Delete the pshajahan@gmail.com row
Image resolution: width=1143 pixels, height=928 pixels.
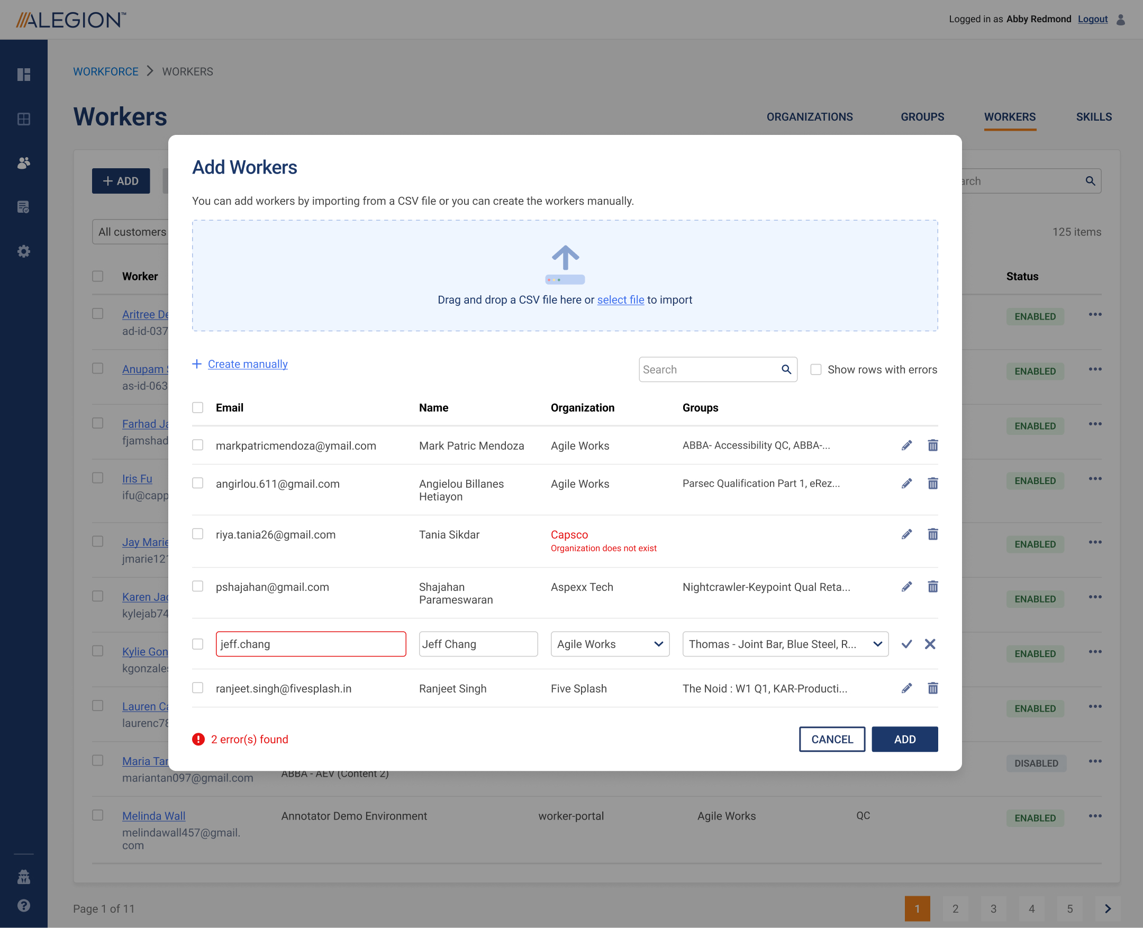tap(932, 586)
